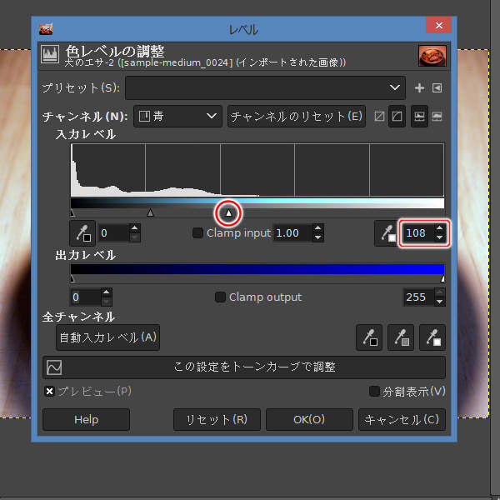
Task: Select the black input level slider handle
Action: 72,212
